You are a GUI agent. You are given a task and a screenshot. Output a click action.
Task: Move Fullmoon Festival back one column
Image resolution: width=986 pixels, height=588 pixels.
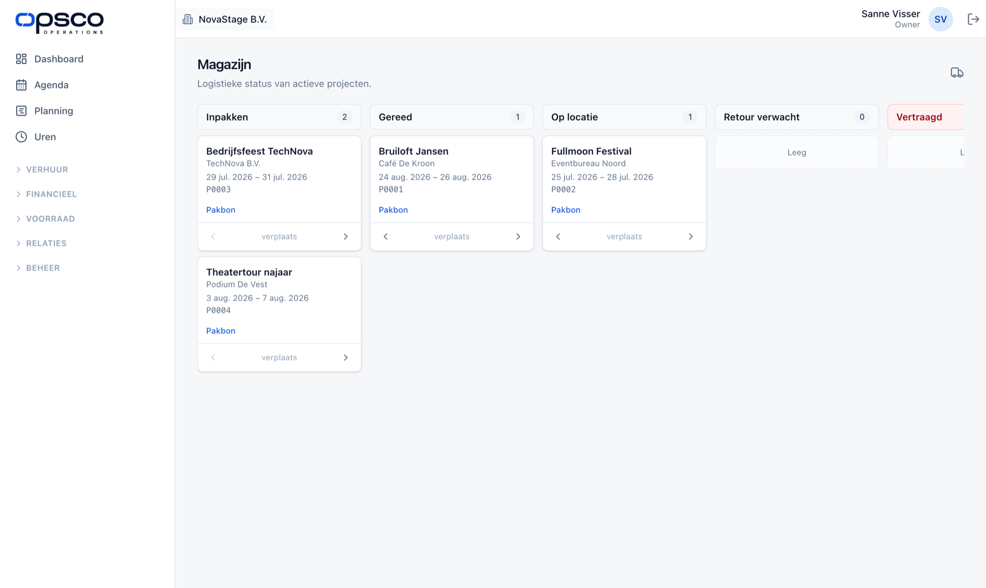coord(558,237)
